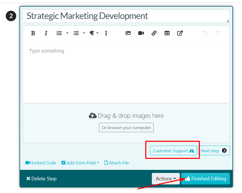The width and height of the screenshot is (242, 193).
Task: Toggle italic text formatting
Action: tap(46, 33)
